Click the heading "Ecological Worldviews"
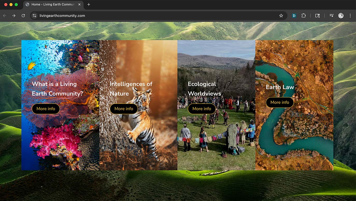The height and width of the screenshot is (201, 356). pos(204,89)
